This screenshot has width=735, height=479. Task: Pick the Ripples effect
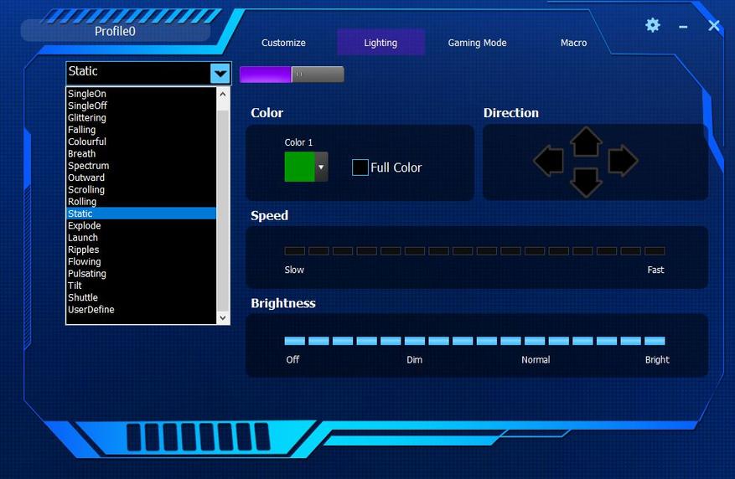click(x=142, y=250)
